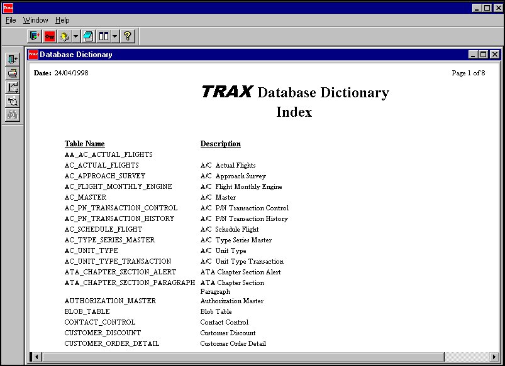Click the 'Customer Discount' description
Image resolution: width=505 pixels, height=366 pixels.
click(228, 333)
